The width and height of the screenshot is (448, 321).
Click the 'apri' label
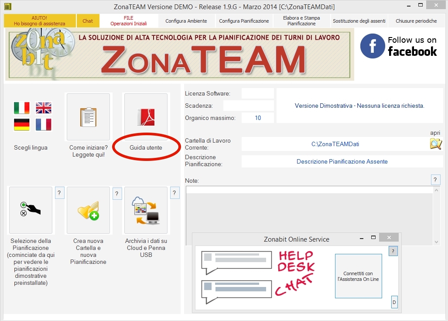click(x=435, y=133)
